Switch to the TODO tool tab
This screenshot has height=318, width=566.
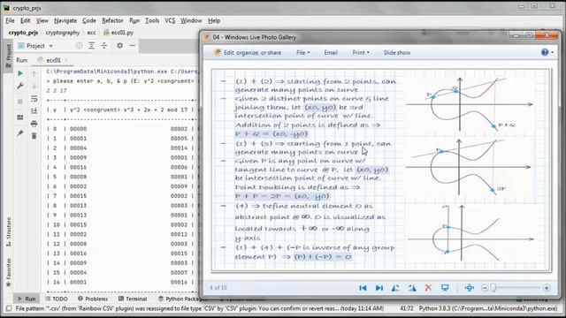[57, 299]
